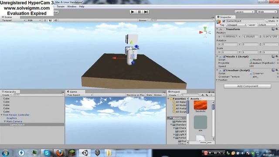Image resolution: width=279 pixels, height=157 pixels.
Task: Click the Scene view search field
Action: click(181, 20)
